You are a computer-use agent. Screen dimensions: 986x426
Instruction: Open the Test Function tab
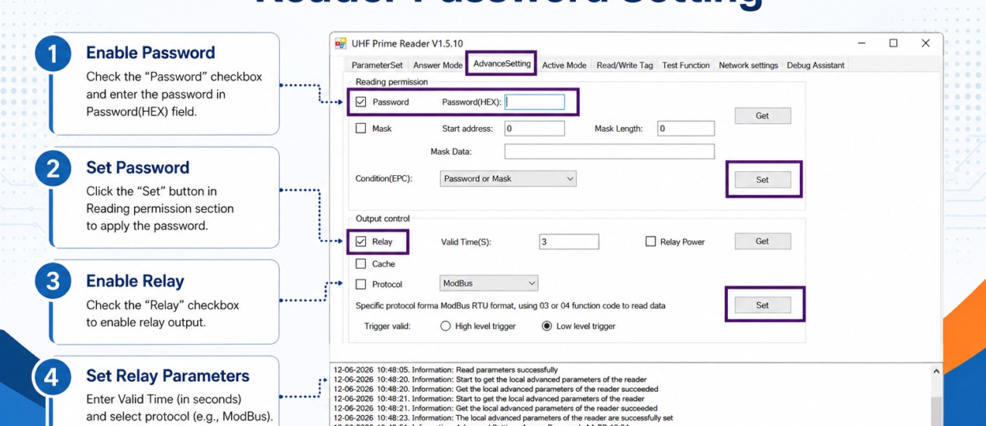tap(685, 65)
